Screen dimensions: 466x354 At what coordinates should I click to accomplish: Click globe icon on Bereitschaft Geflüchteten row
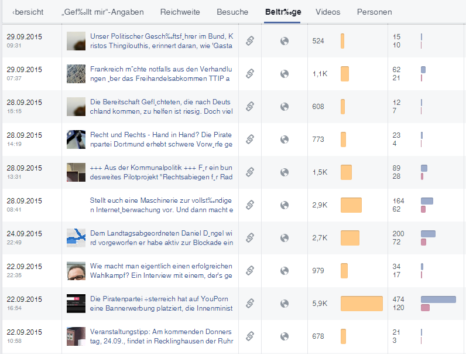pos(285,107)
